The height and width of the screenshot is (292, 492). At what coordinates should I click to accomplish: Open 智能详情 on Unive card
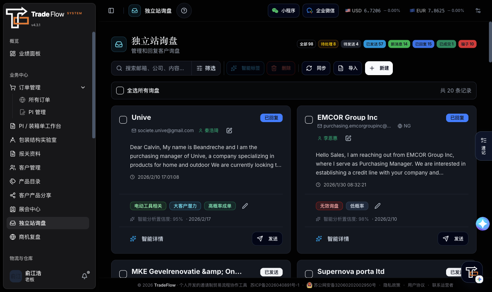point(147,239)
